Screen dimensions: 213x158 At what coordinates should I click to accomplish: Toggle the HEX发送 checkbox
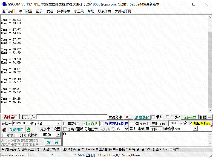pyautogui.click(x=131, y=123)
